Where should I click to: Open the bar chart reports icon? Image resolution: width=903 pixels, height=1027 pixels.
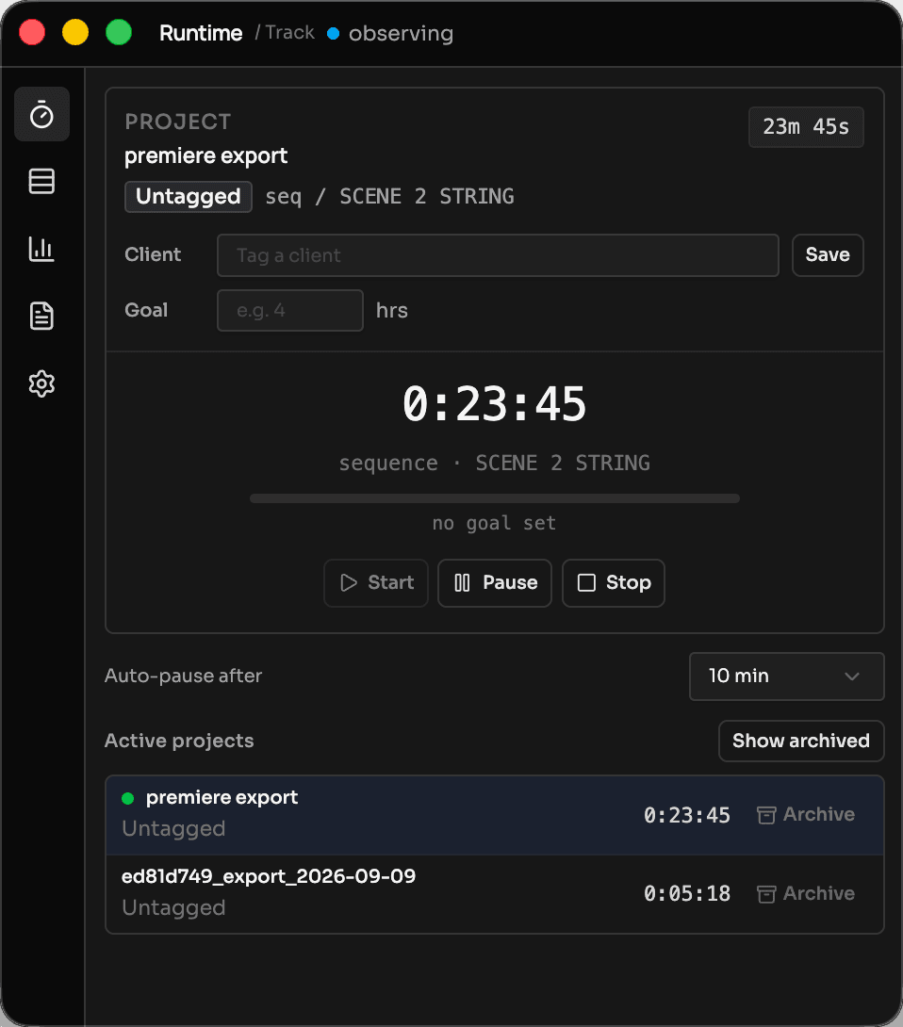(41, 249)
